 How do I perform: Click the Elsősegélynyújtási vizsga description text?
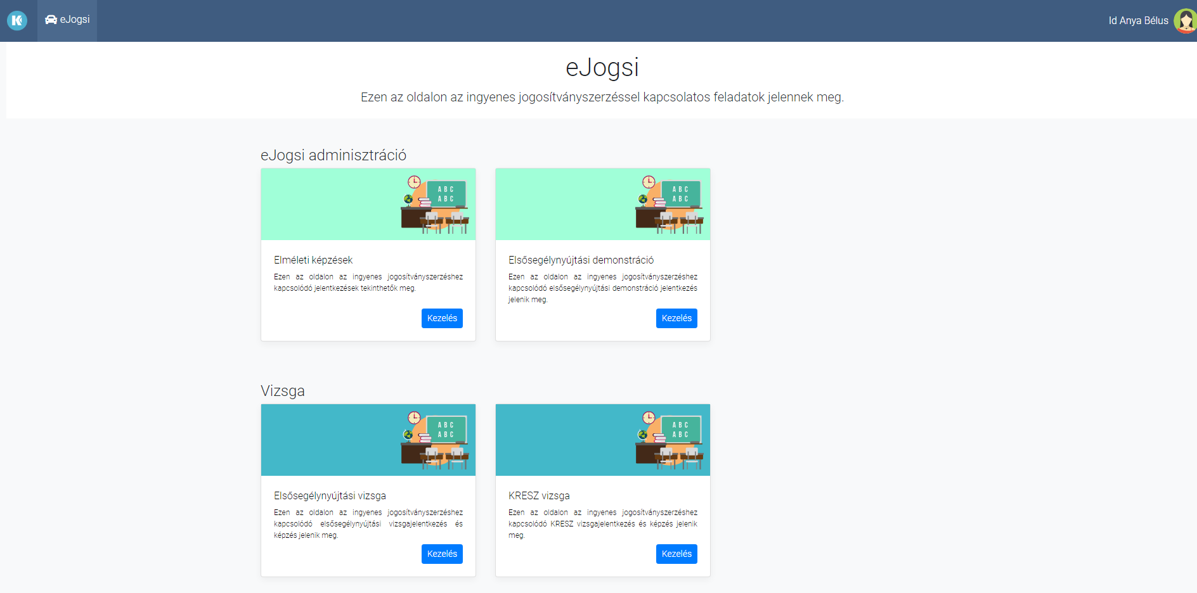click(368, 524)
